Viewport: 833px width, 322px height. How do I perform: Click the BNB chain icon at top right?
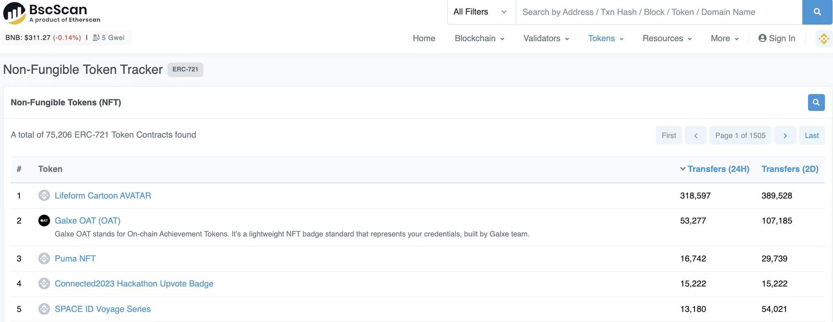(823, 39)
